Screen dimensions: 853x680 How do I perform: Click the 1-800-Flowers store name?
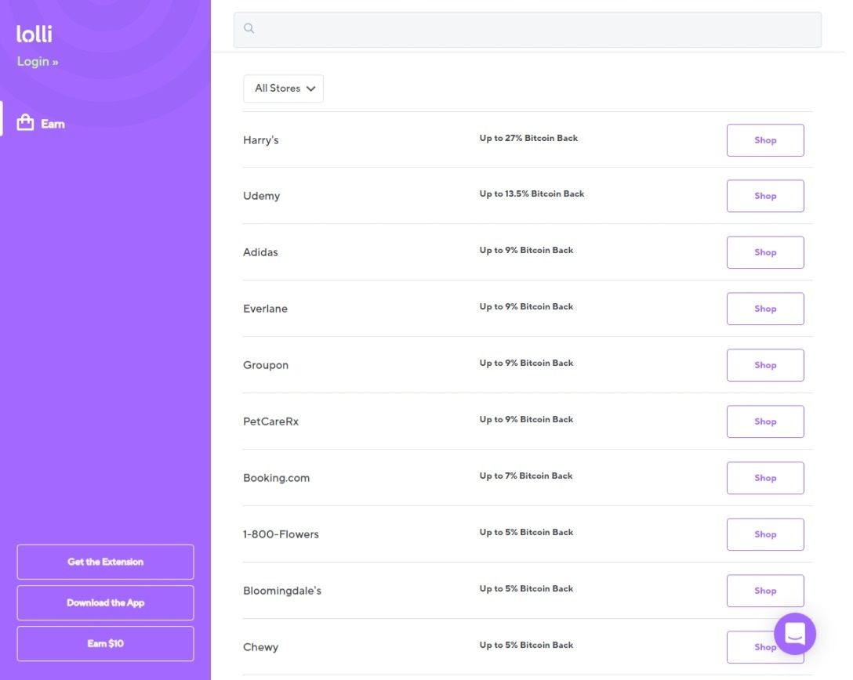click(281, 534)
